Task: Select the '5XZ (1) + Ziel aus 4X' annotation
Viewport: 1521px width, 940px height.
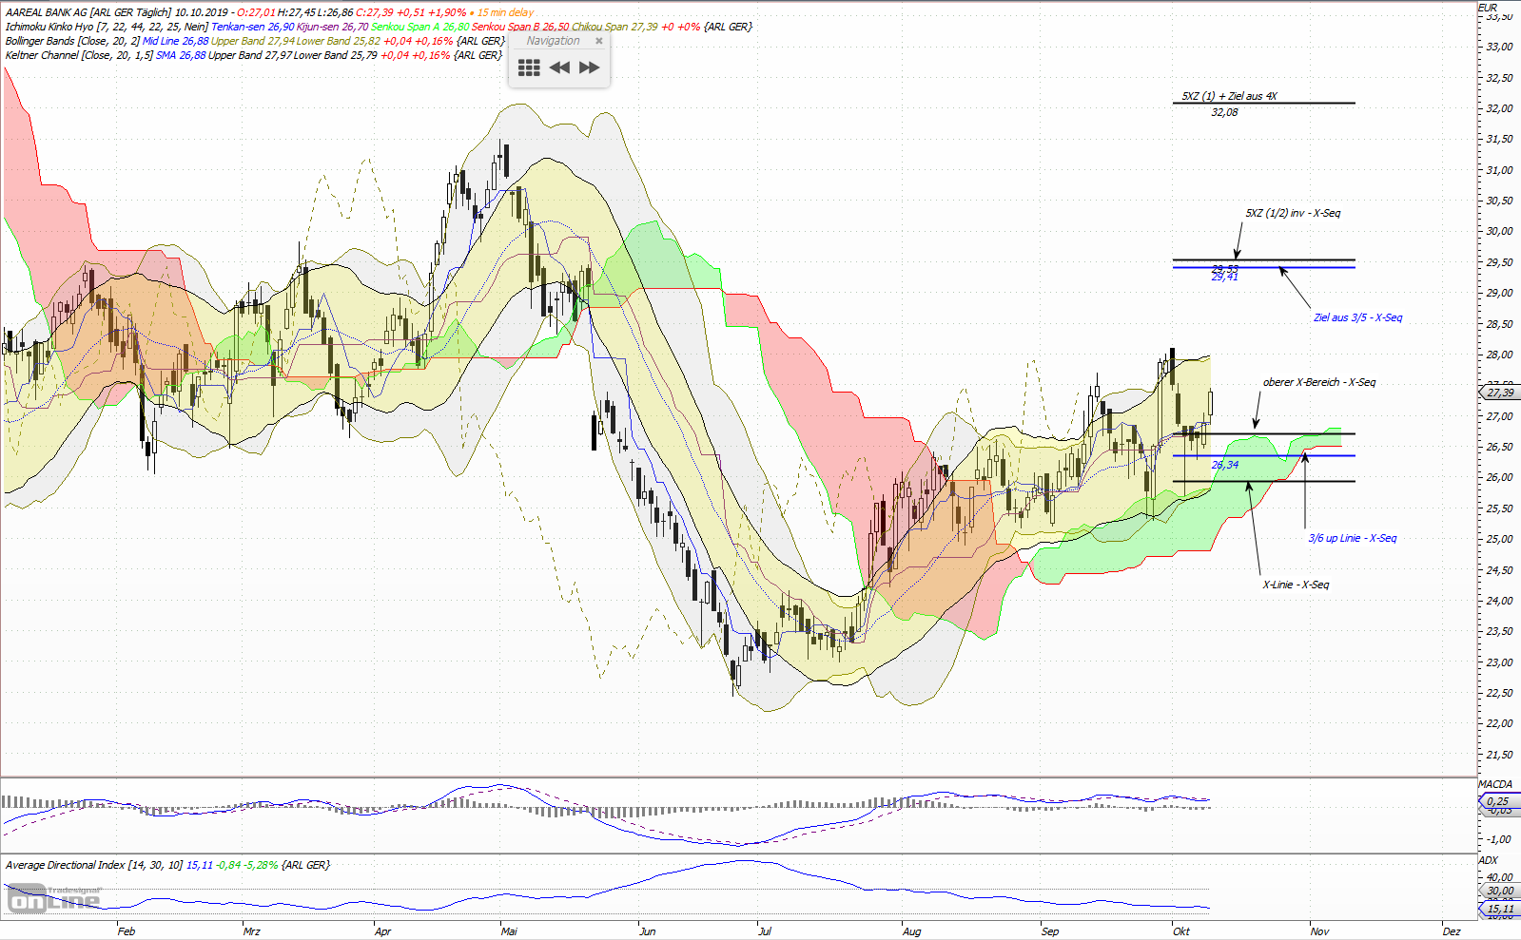Action: [x=1229, y=96]
